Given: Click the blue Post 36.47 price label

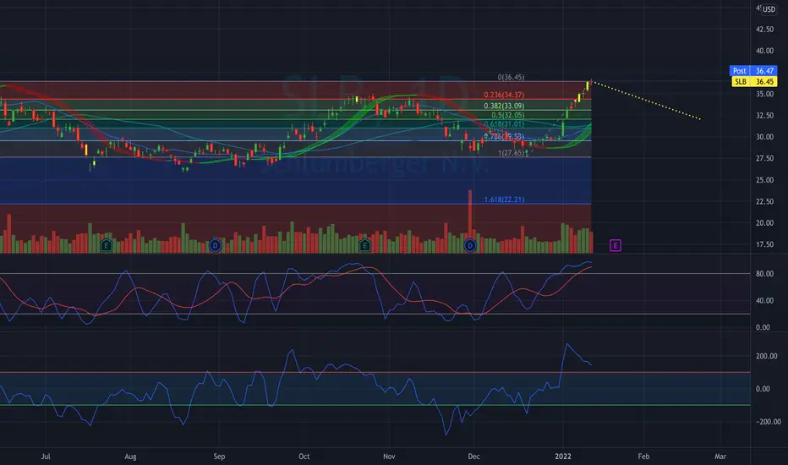Looking at the screenshot, I should [753, 71].
